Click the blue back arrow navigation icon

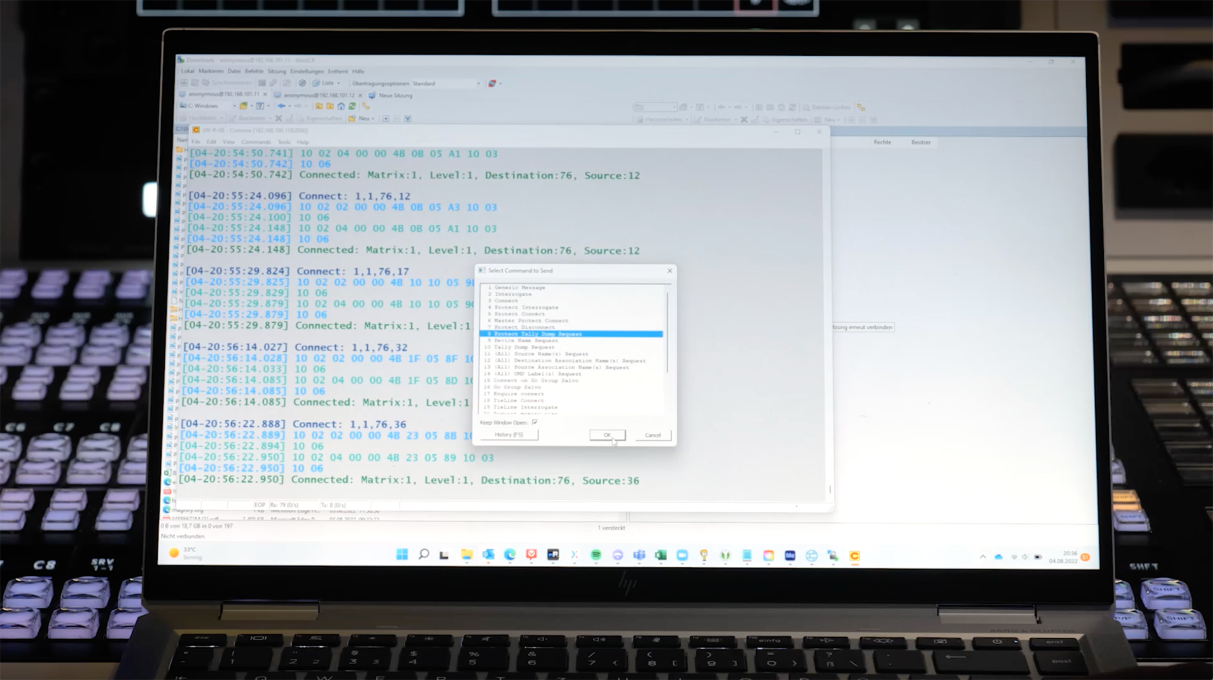click(x=282, y=106)
